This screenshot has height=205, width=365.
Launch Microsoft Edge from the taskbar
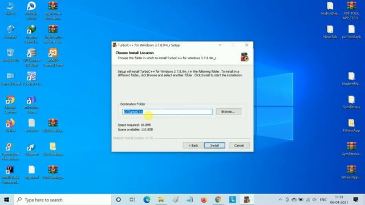click(x=147, y=200)
